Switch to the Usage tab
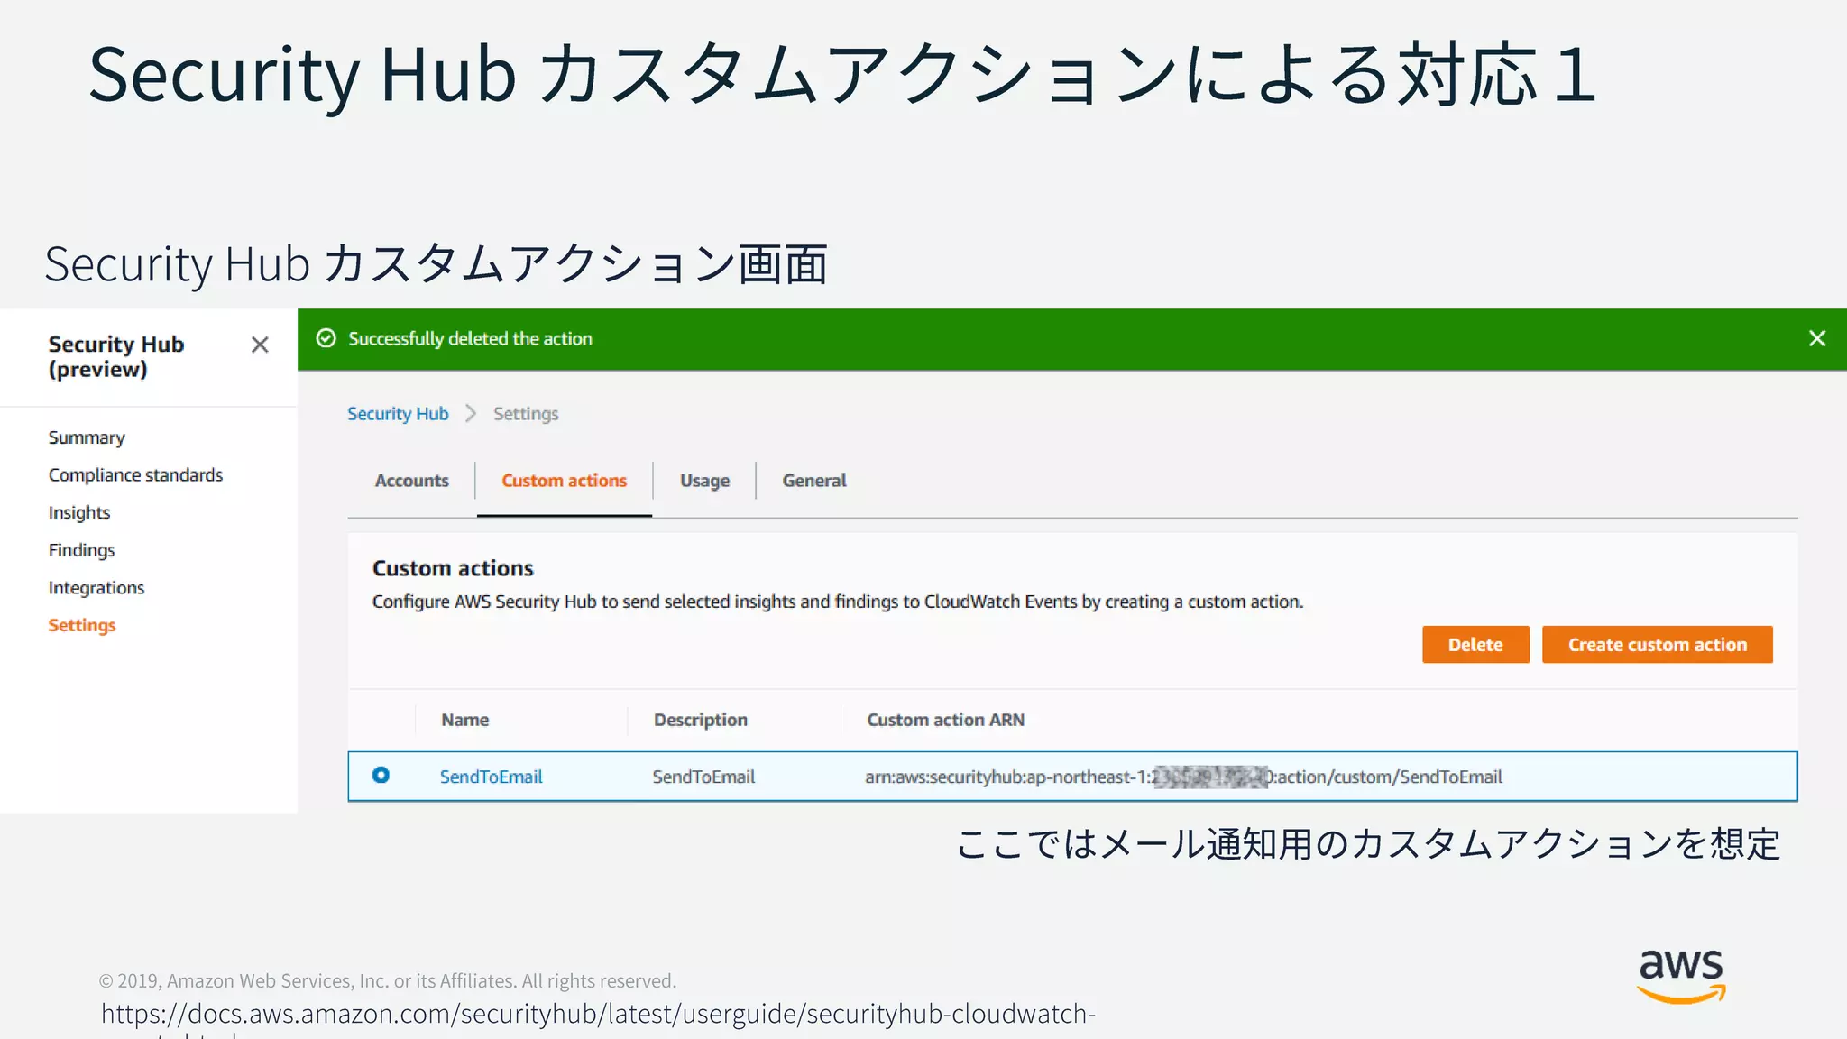This screenshot has height=1039, width=1847. (704, 481)
